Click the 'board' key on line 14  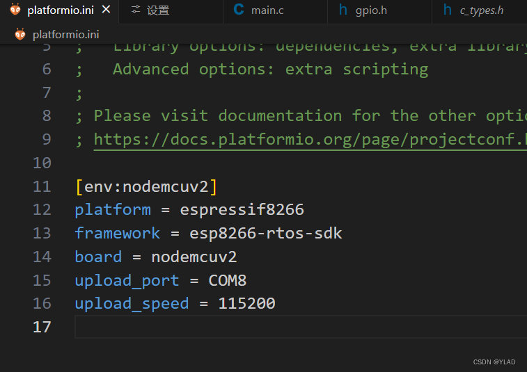[98, 257]
